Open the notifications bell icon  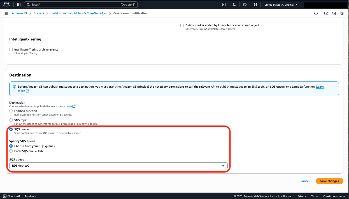point(234,4)
